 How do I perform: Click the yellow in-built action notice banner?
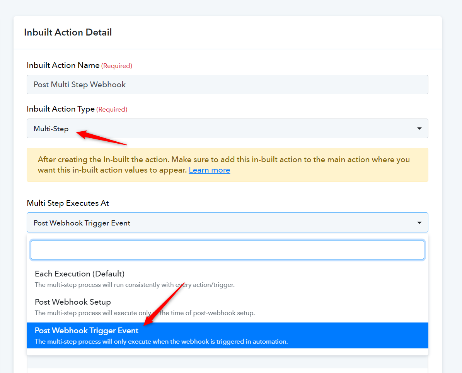click(227, 165)
